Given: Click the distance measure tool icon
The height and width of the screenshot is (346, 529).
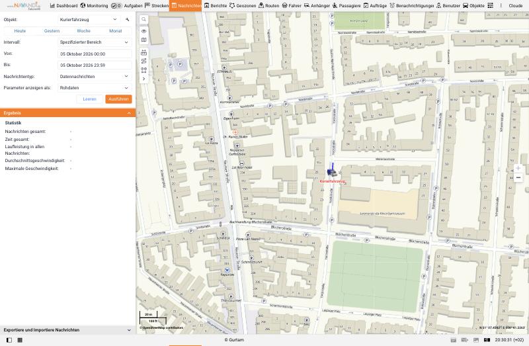Looking at the screenshot, I should tap(143, 53).
